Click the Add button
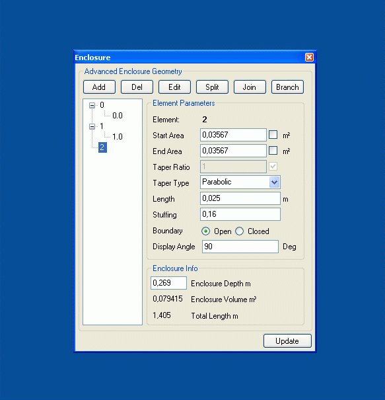385x400 pixels. click(99, 87)
